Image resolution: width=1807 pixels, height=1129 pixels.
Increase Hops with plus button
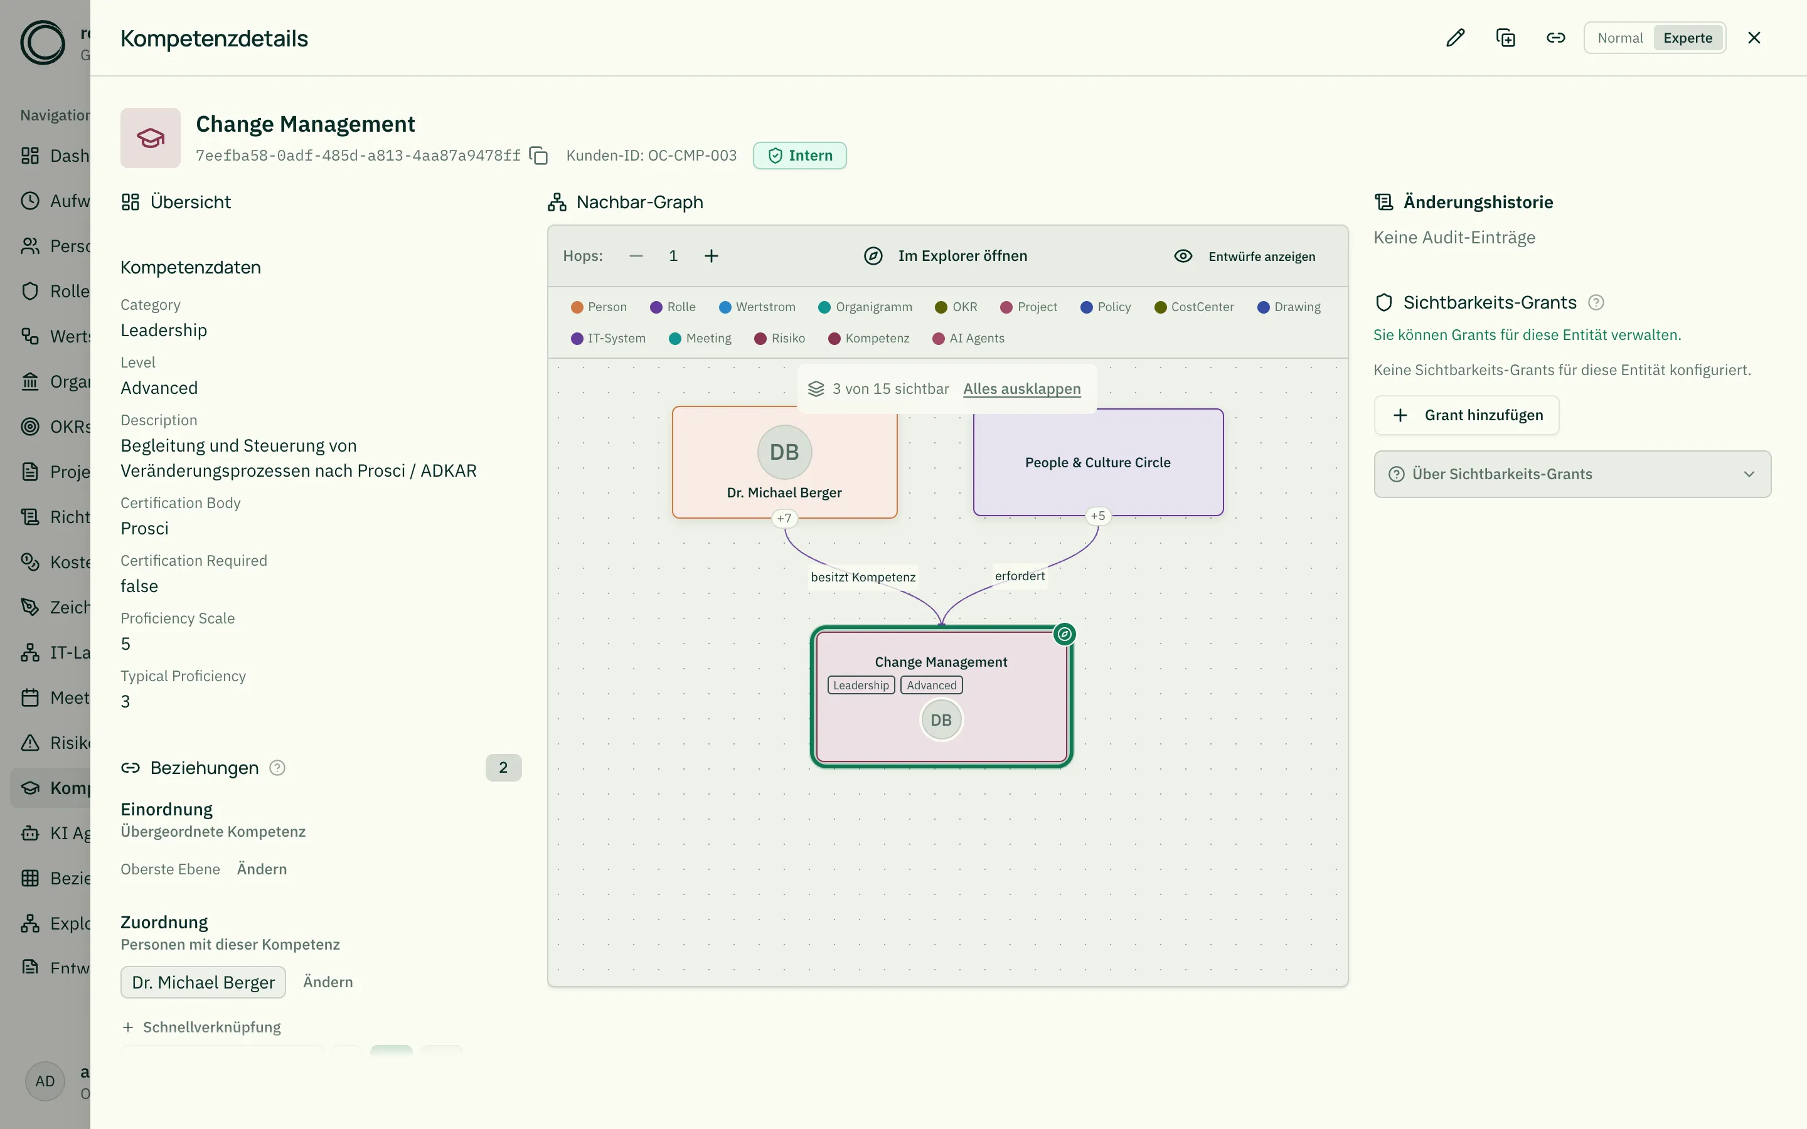(x=712, y=256)
